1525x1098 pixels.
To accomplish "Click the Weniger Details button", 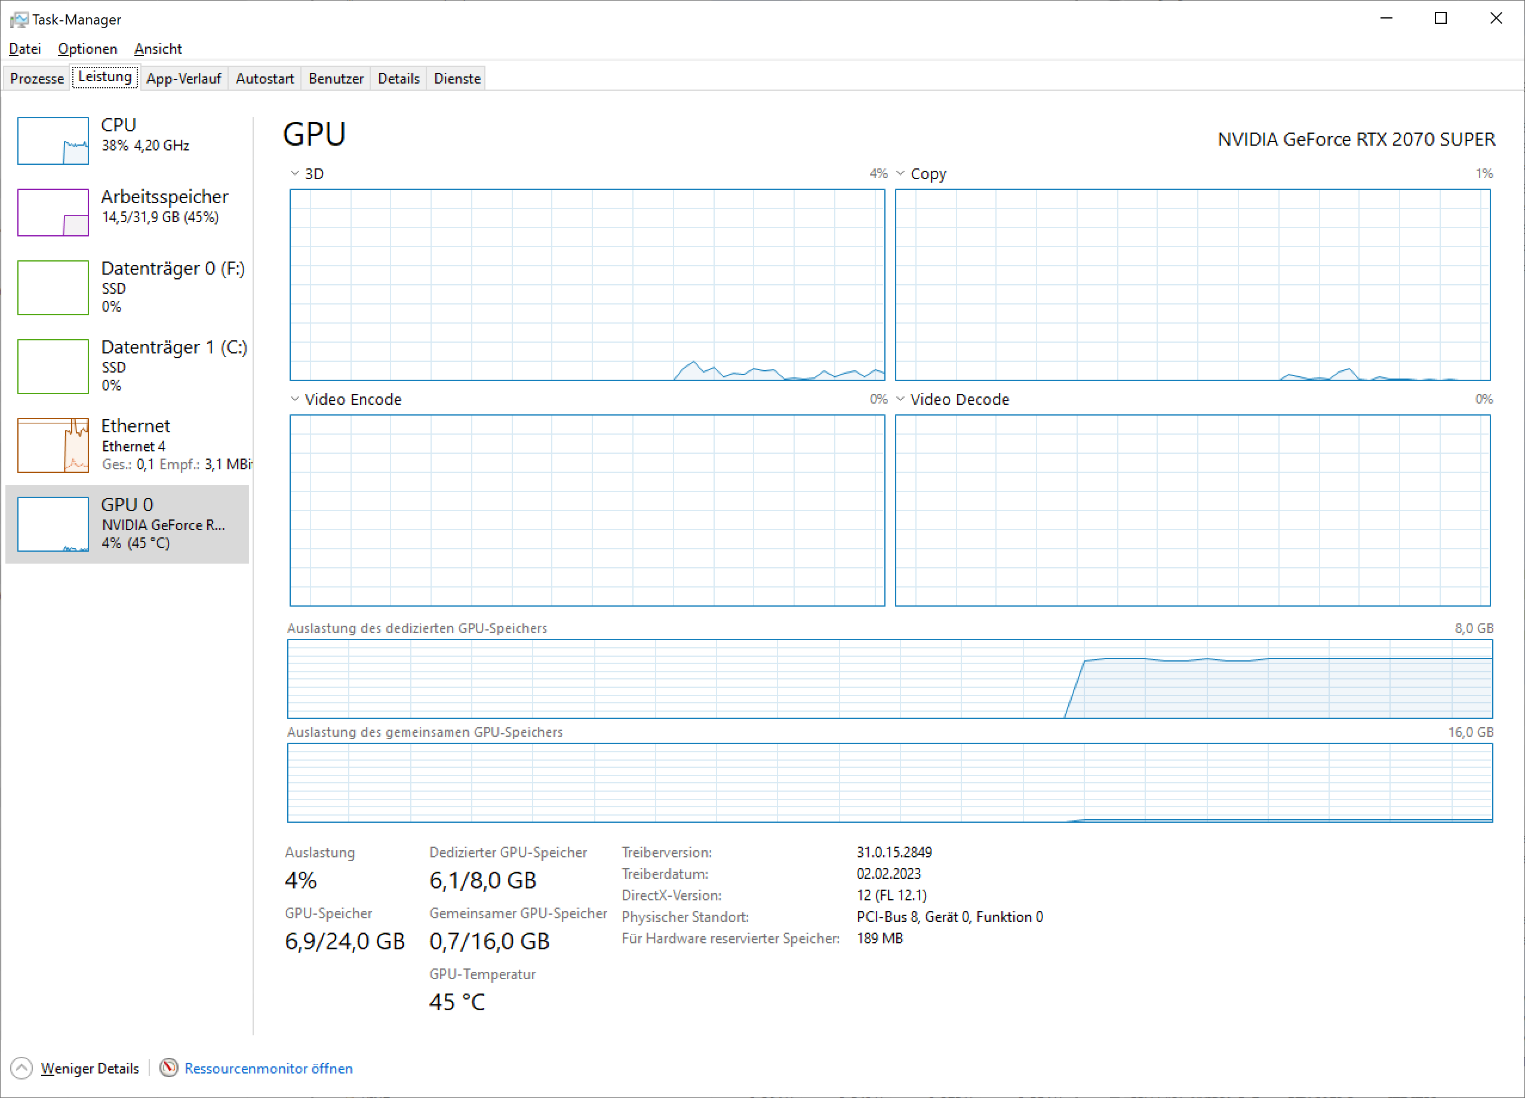I will pos(90,1068).
